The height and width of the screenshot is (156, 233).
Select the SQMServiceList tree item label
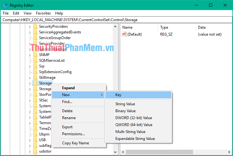52,61
